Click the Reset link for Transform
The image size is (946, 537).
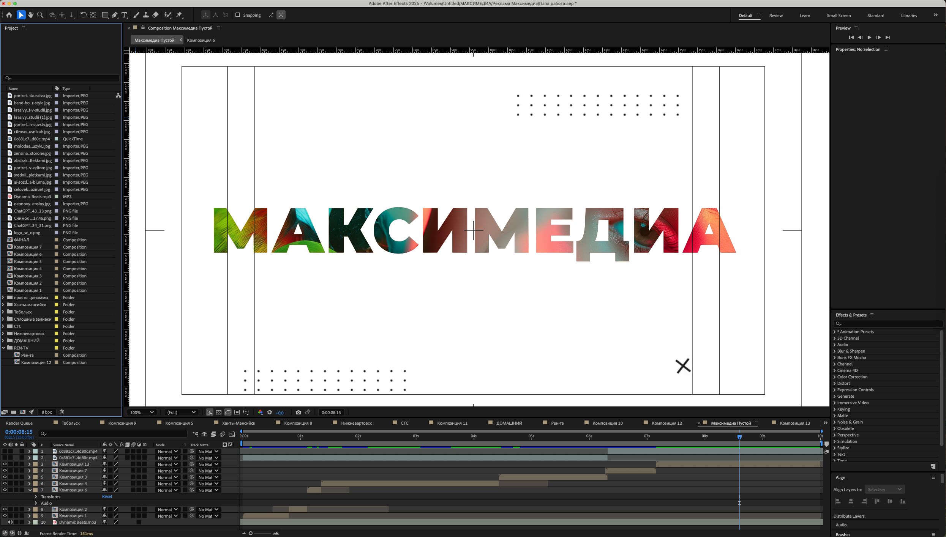click(x=107, y=496)
